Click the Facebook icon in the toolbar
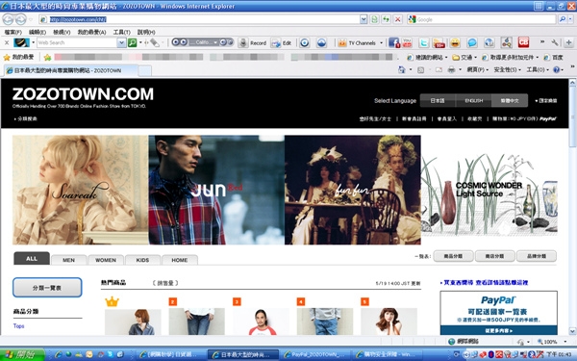The height and width of the screenshot is (361, 577). tap(393, 42)
